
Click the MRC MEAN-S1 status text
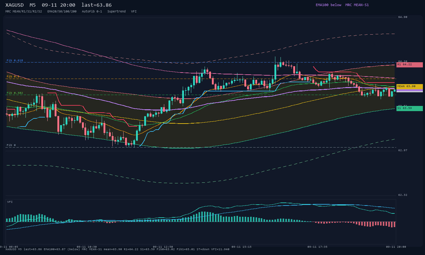click(357, 5)
